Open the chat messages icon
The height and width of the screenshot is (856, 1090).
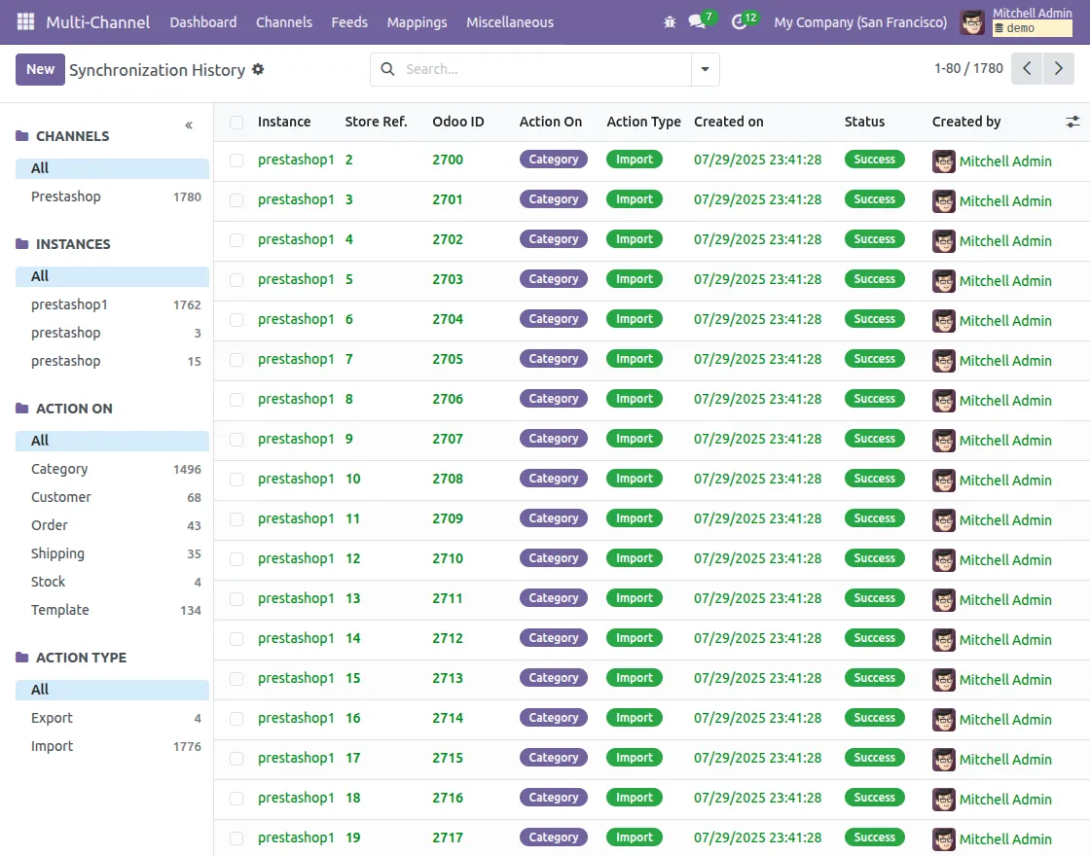point(697,21)
